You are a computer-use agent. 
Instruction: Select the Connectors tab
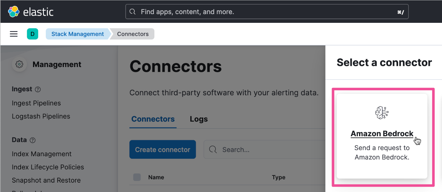[x=153, y=119]
